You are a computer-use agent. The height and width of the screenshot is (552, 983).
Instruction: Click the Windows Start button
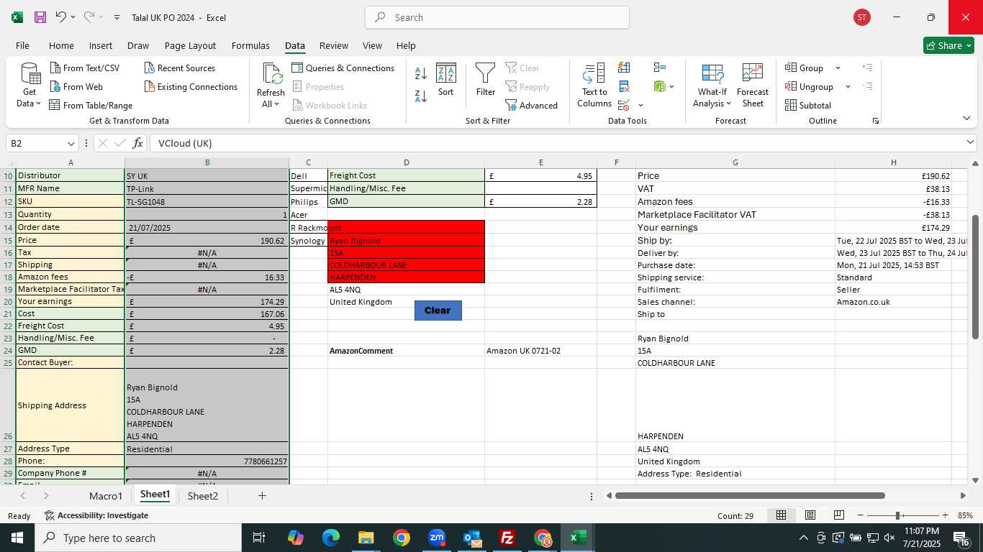point(17,538)
